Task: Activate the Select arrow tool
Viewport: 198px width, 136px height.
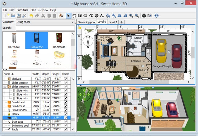Action: coord(68,16)
